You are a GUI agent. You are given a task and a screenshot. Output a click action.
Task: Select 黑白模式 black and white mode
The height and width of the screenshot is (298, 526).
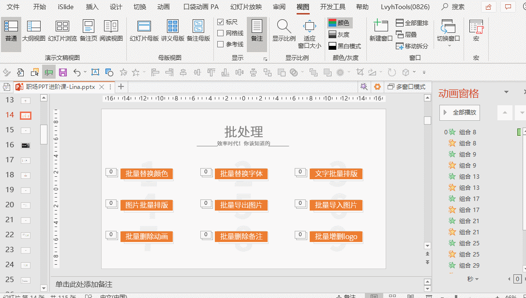(345, 46)
